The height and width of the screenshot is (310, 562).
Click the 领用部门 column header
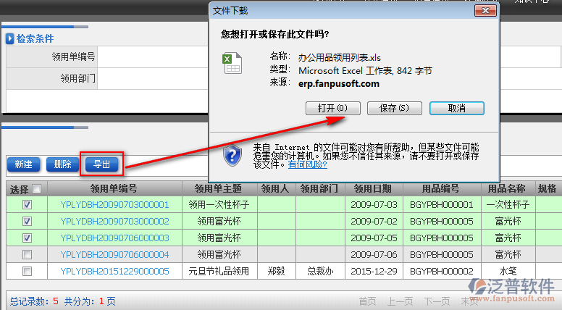click(320, 188)
